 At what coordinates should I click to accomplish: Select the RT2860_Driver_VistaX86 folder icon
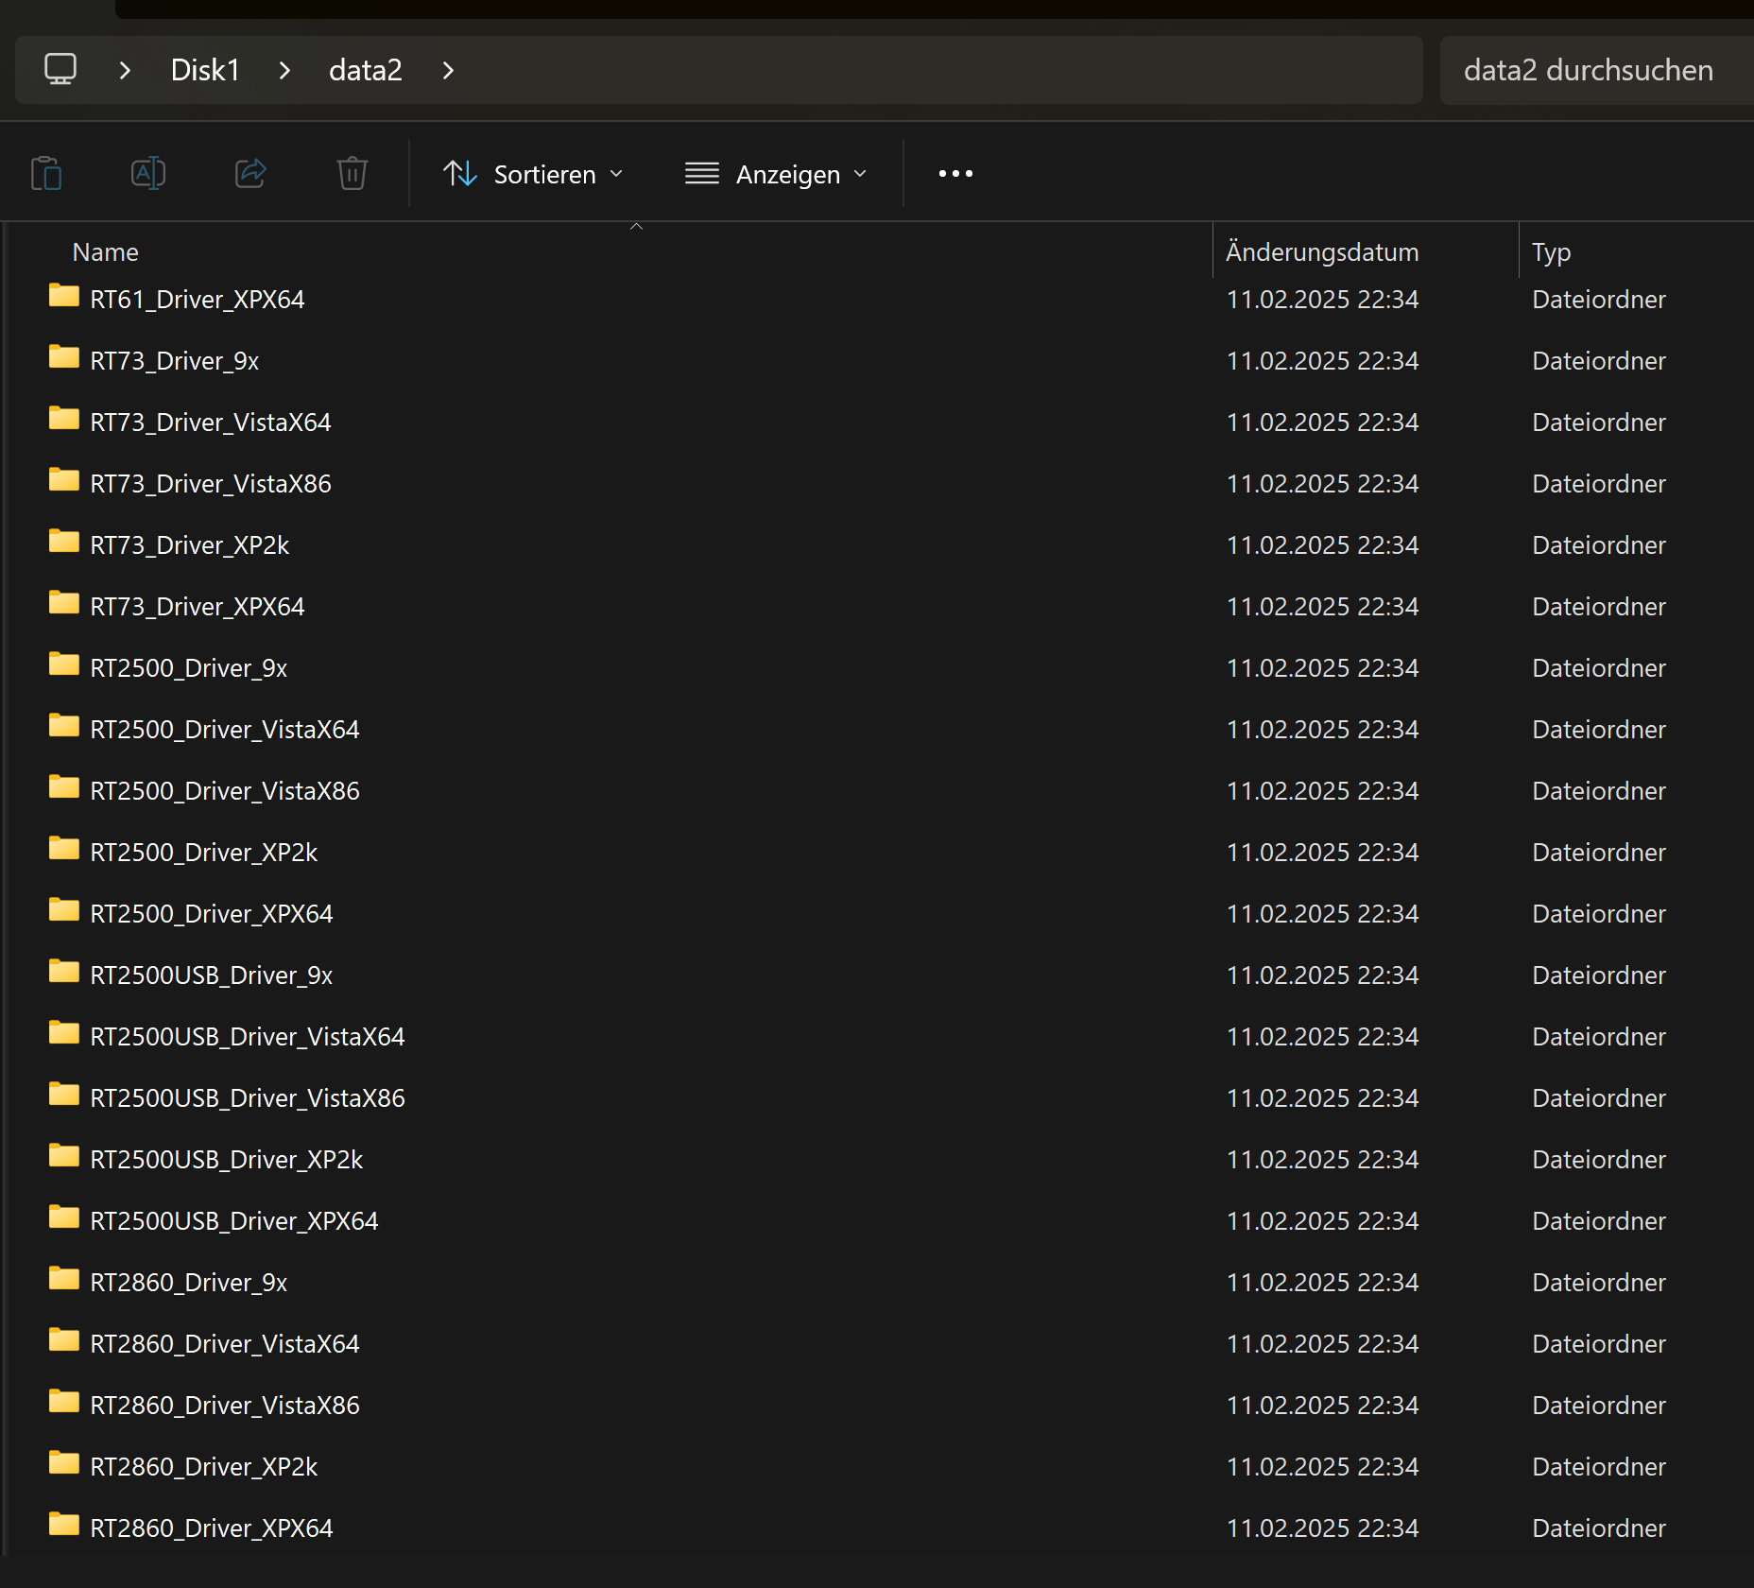click(x=64, y=1402)
